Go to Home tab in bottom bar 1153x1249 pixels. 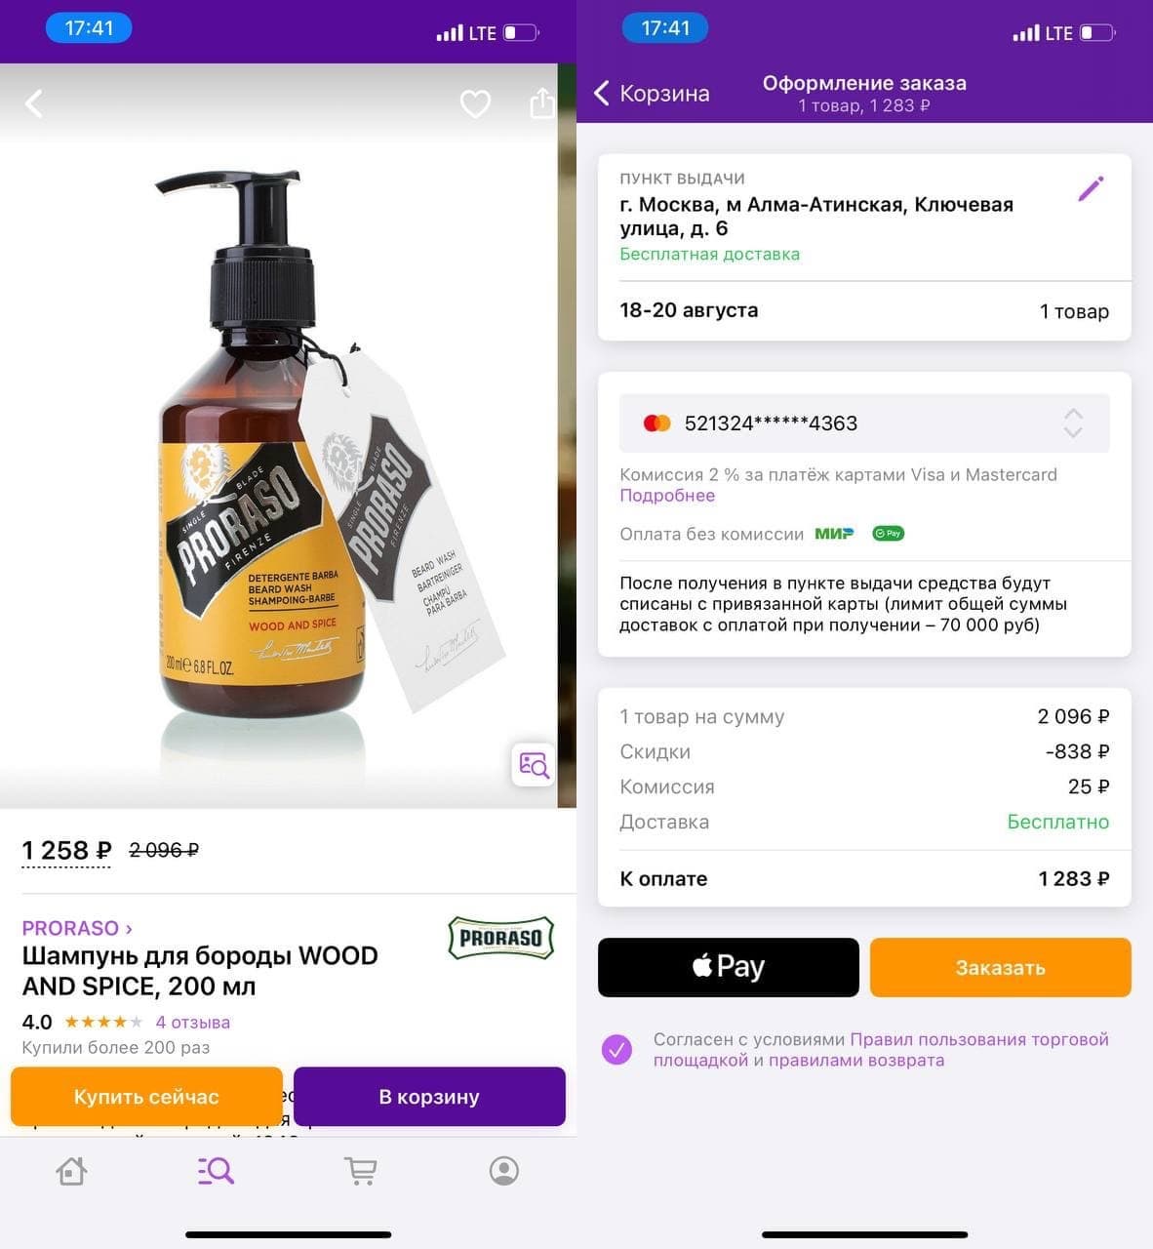pos(71,1171)
